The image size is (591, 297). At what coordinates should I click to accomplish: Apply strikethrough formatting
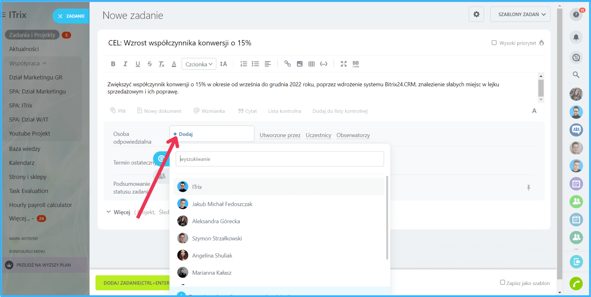[x=149, y=64]
